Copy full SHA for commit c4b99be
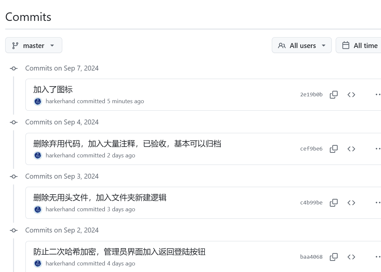The height and width of the screenshot is (272, 381). 333,203
